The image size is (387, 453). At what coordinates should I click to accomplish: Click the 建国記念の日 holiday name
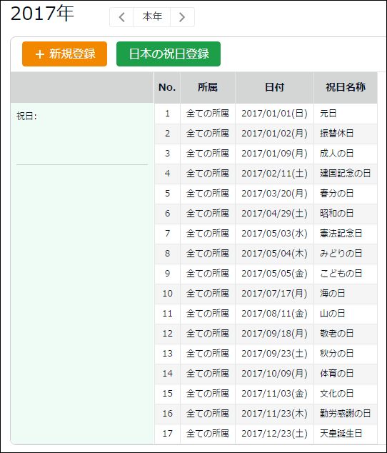click(345, 174)
